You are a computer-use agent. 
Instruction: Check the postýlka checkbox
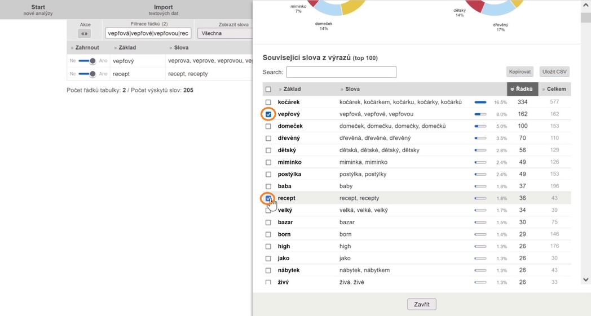(268, 175)
